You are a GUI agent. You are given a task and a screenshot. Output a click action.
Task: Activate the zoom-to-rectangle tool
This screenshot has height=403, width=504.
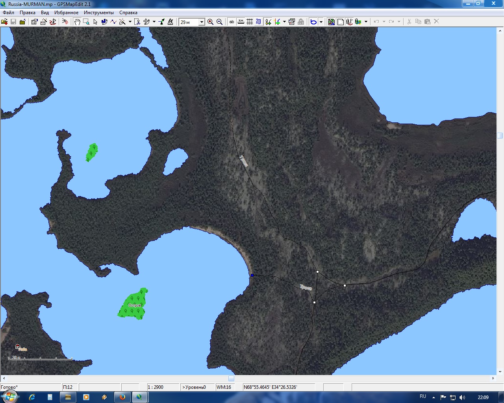click(86, 22)
